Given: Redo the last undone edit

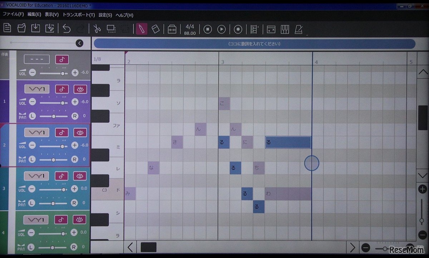Looking at the screenshot, I should point(81,29).
